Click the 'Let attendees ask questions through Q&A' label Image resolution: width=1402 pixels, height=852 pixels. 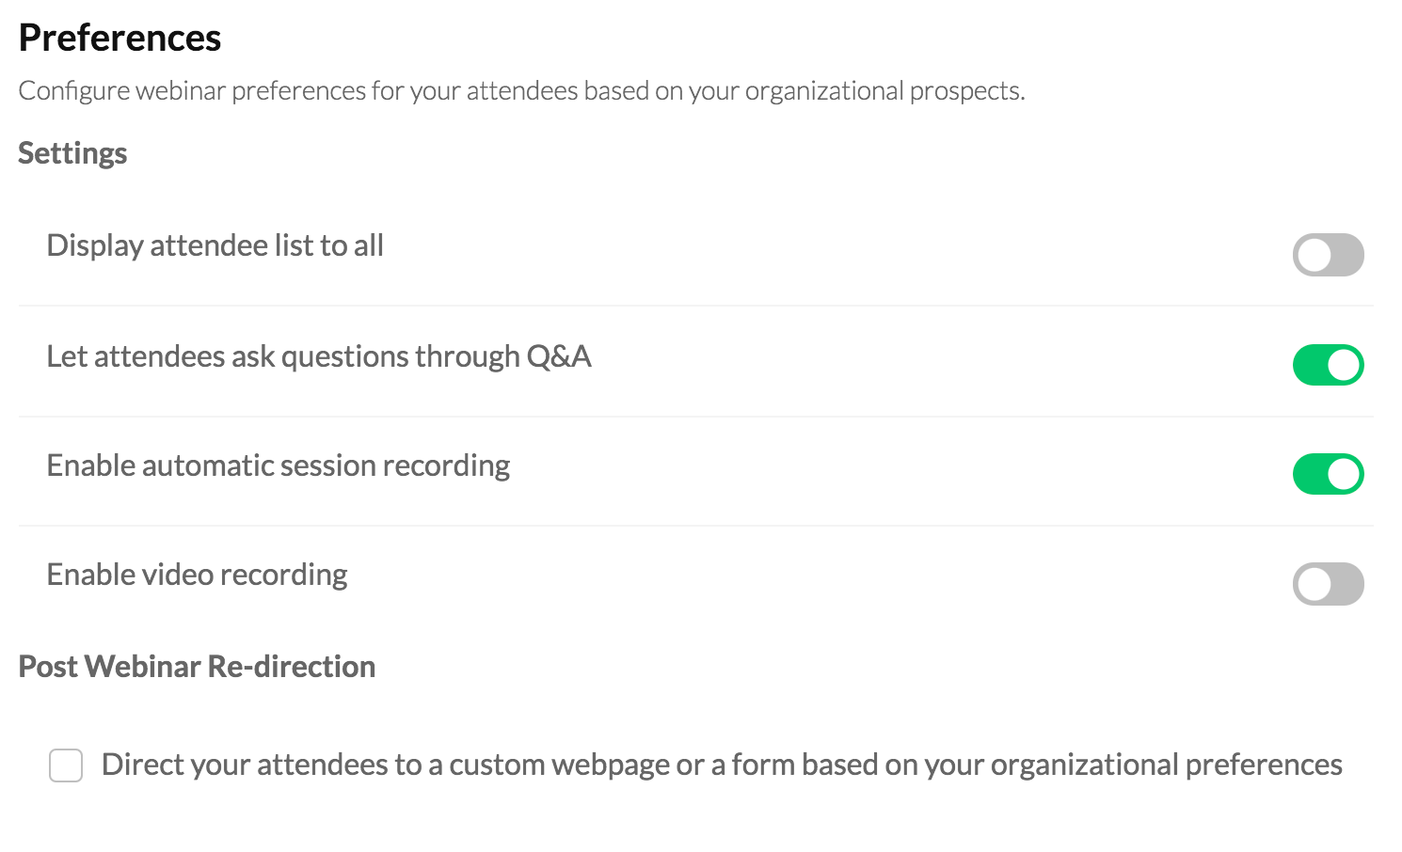coord(319,357)
